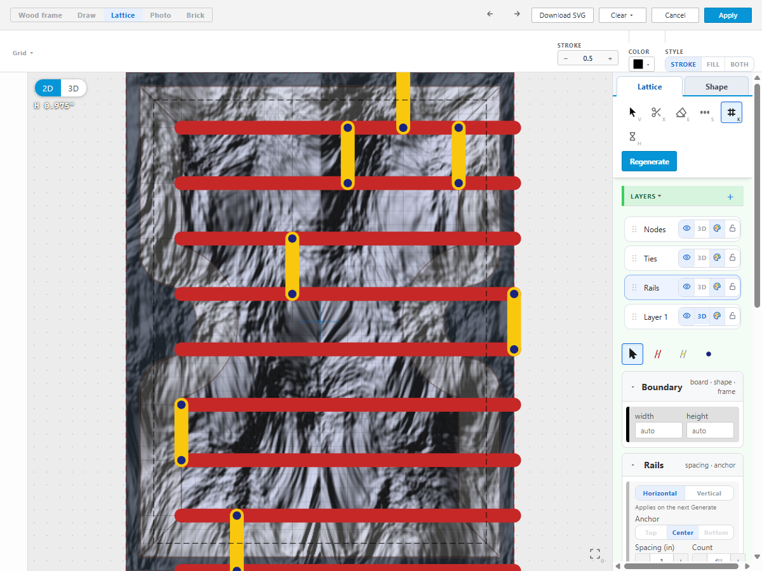Click Download SVG
This screenshot has height=571, width=762.
563,15
